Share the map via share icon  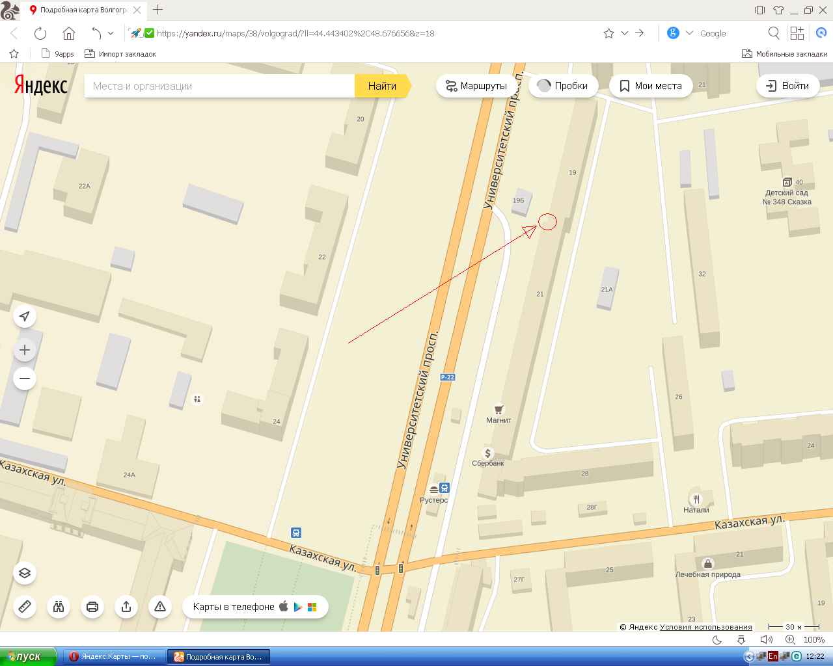(x=126, y=607)
